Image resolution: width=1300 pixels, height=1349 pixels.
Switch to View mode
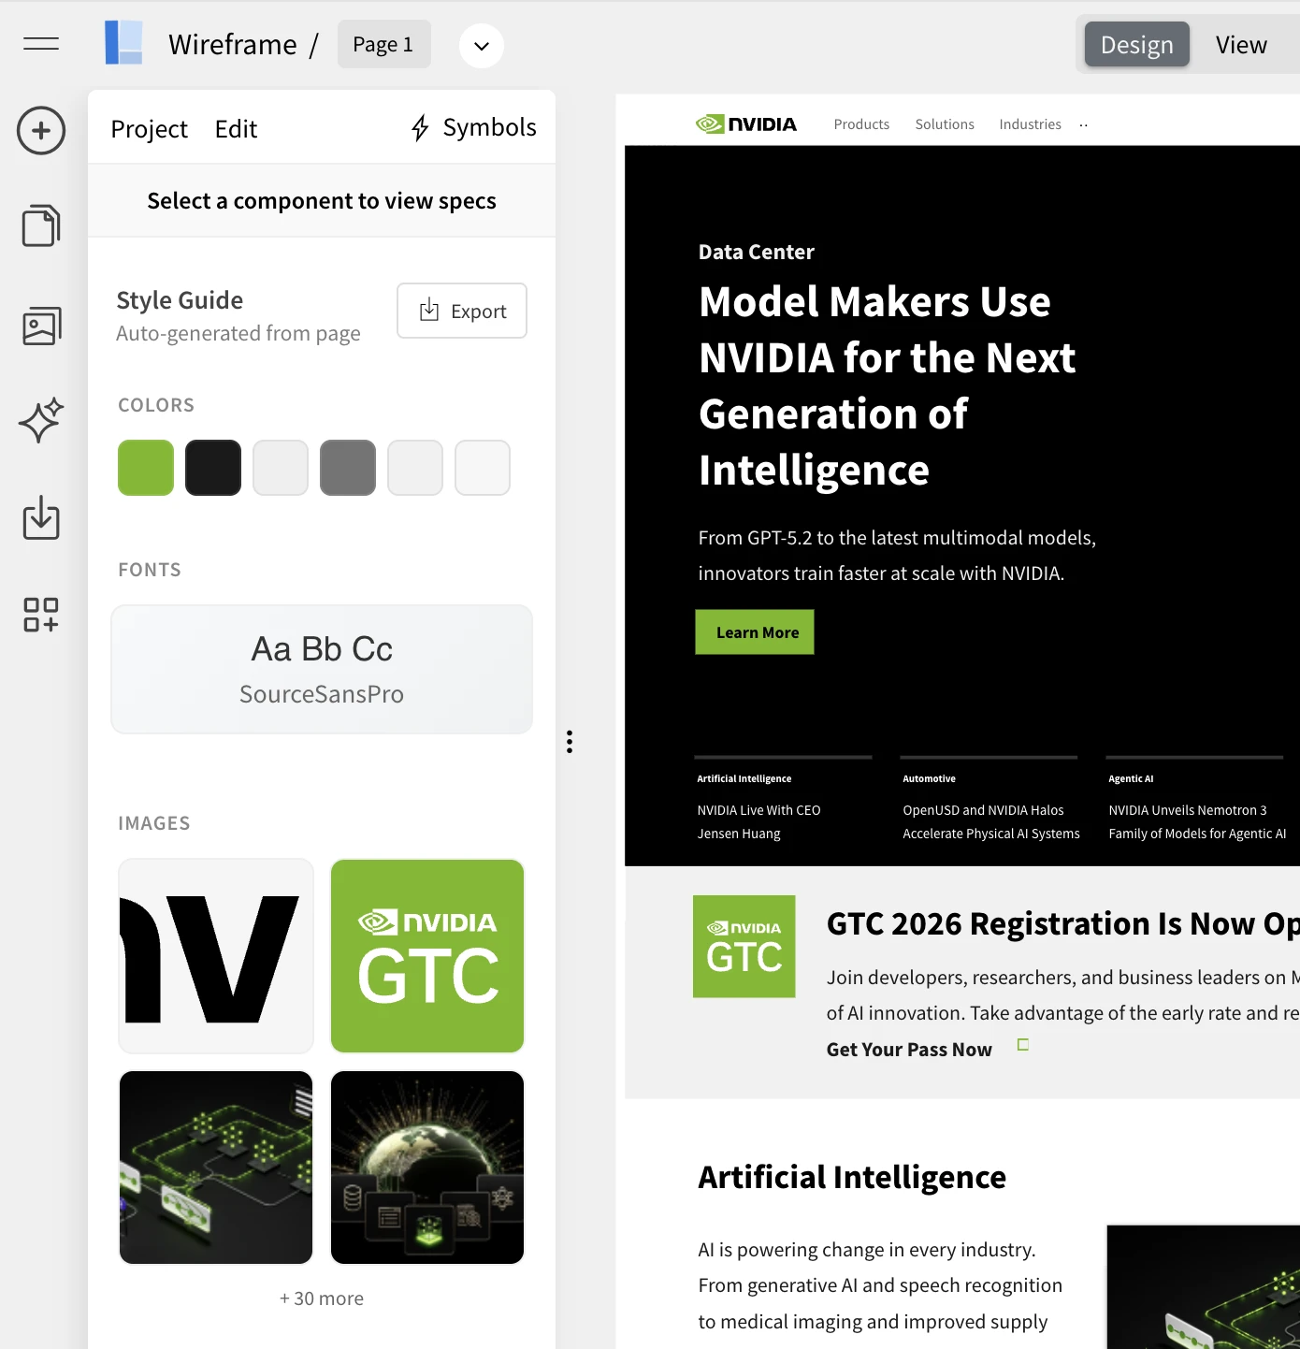(x=1240, y=45)
